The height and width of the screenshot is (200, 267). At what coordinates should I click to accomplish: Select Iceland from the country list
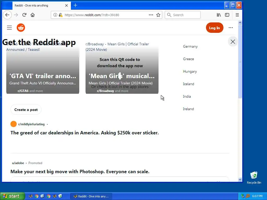[189, 84]
